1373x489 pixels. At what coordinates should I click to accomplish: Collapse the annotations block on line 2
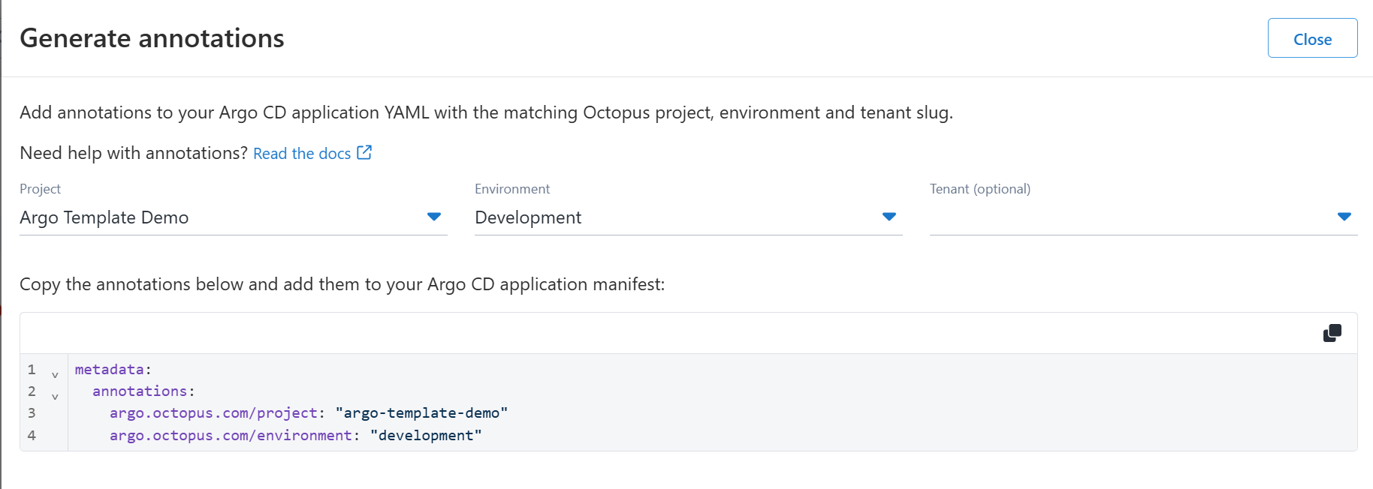(x=55, y=396)
